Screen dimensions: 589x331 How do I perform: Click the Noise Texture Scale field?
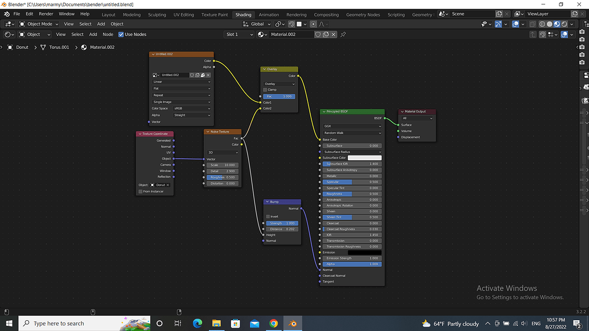tap(223, 165)
